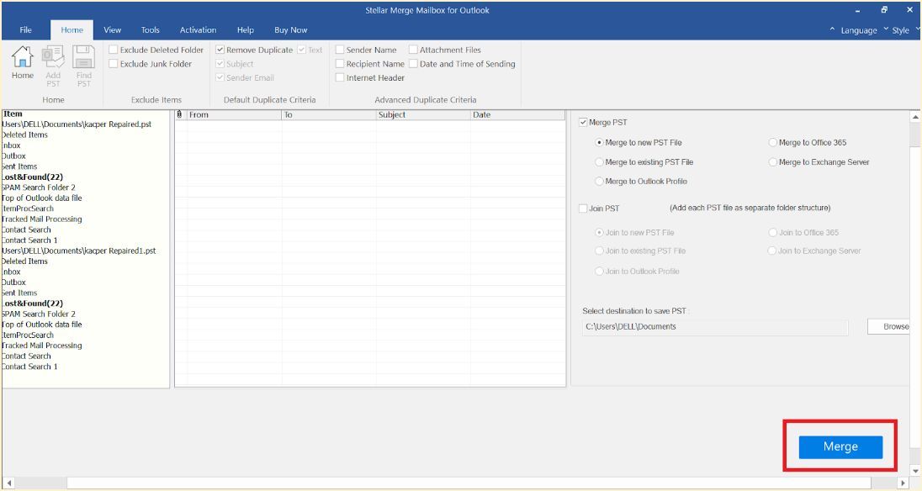Select SPAM Search Folder 2 under kacper Repaired.pst
This screenshot has width=922, height=491.
(x=39, y=187)
